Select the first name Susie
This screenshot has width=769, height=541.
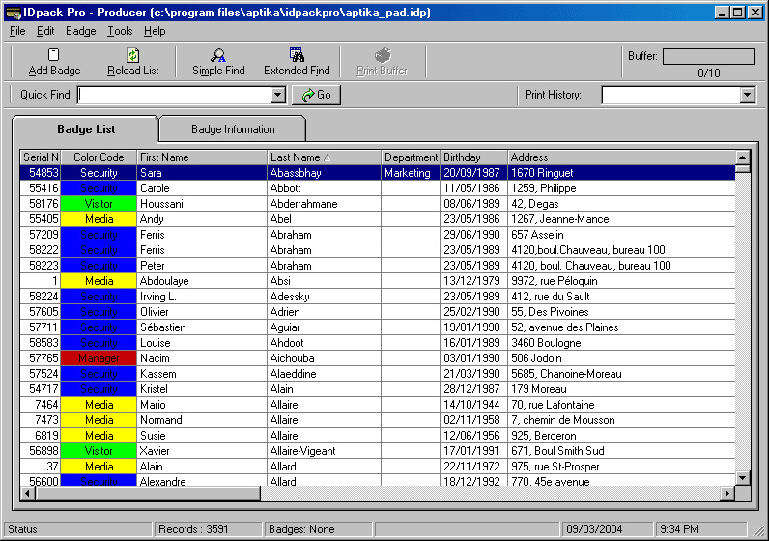(153, 436)
